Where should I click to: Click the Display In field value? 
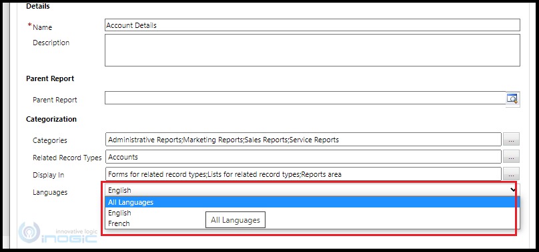click(x=304, y=174)
